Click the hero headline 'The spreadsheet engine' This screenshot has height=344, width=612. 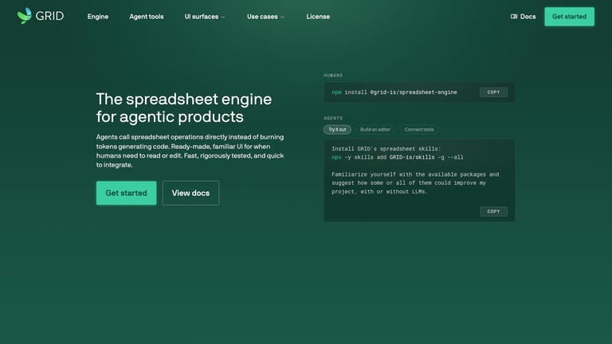(184, 99)
